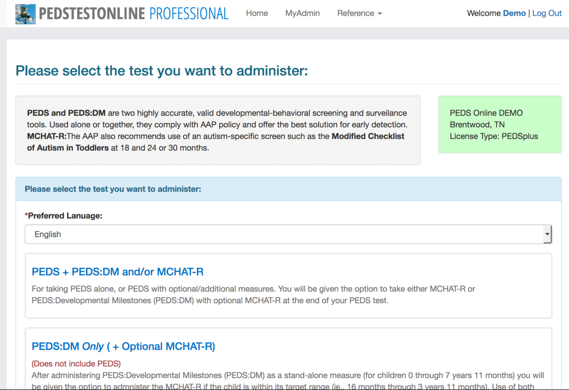The height and width of the screenshot is (390, 569).
Task: Click the 'For taking PEDS alone' description text
Action: tap(253, 295)
